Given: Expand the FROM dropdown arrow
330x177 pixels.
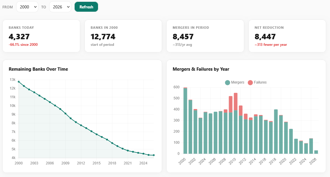Looking at the screenshot, I should 35,7.
